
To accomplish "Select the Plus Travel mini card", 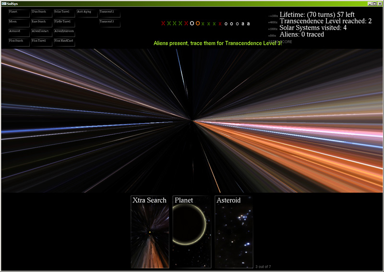I will pos(41,42).
